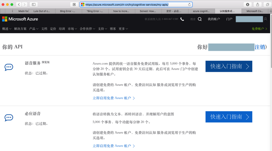This screenshot has height=151, width=272.
Task: Switch to the Microsoft Co... tab
Action: tap(254, 11)
